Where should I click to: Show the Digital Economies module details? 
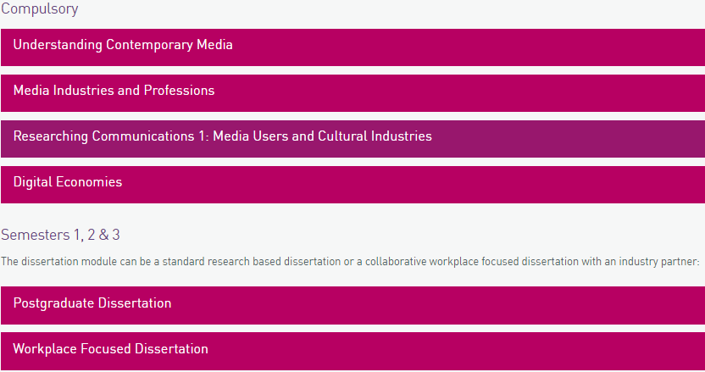coord(352,184)
